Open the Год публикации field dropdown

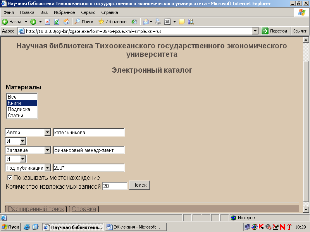(x=47, y=168)
